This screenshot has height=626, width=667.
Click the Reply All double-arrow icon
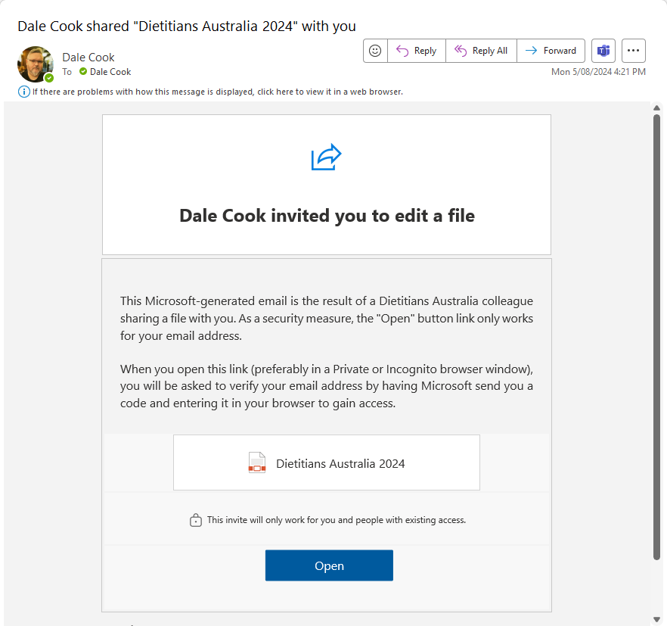point(460,50)
